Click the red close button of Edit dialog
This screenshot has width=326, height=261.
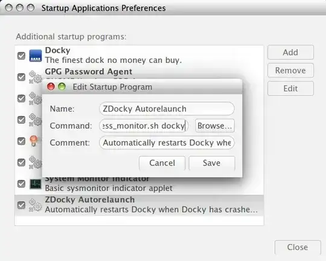pyautogui.click(x=51, y=86)
